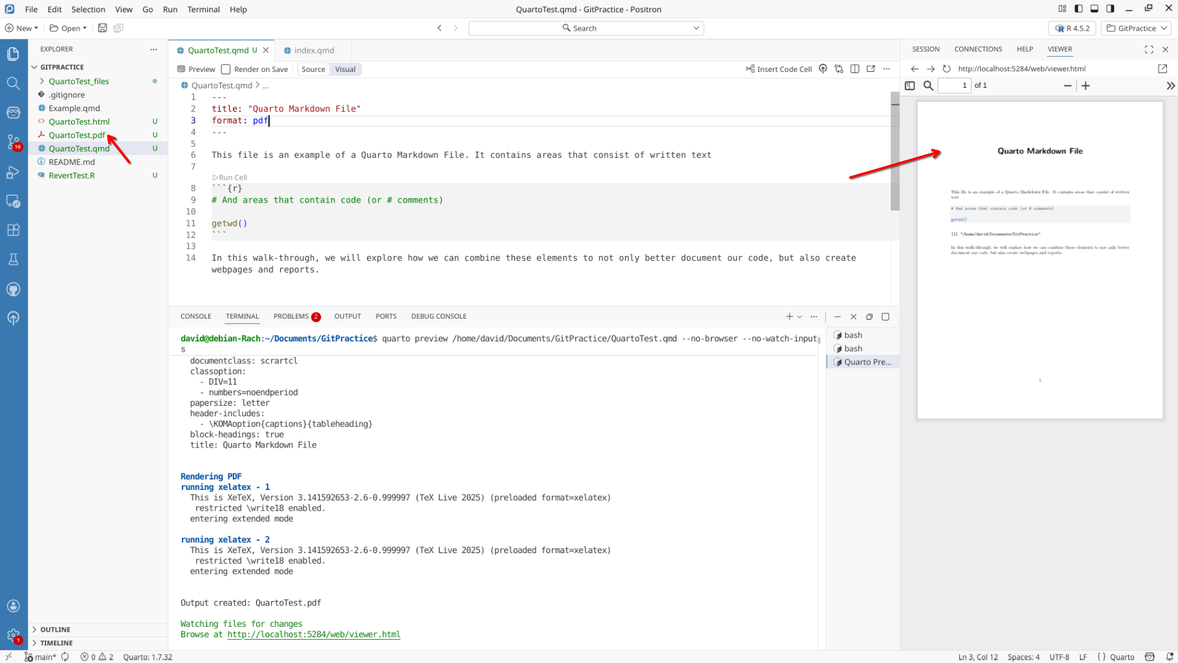Open the localhost viewer.html link in terminal
This screenshot has width=1178, height=663.
point(313,635)
